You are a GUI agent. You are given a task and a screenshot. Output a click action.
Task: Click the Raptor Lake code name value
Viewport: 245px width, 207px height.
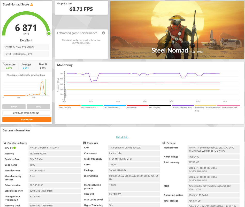point(134,153)
